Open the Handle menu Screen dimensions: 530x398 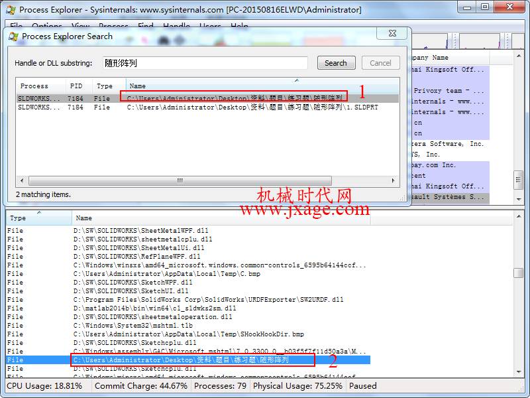pos(176,25)
